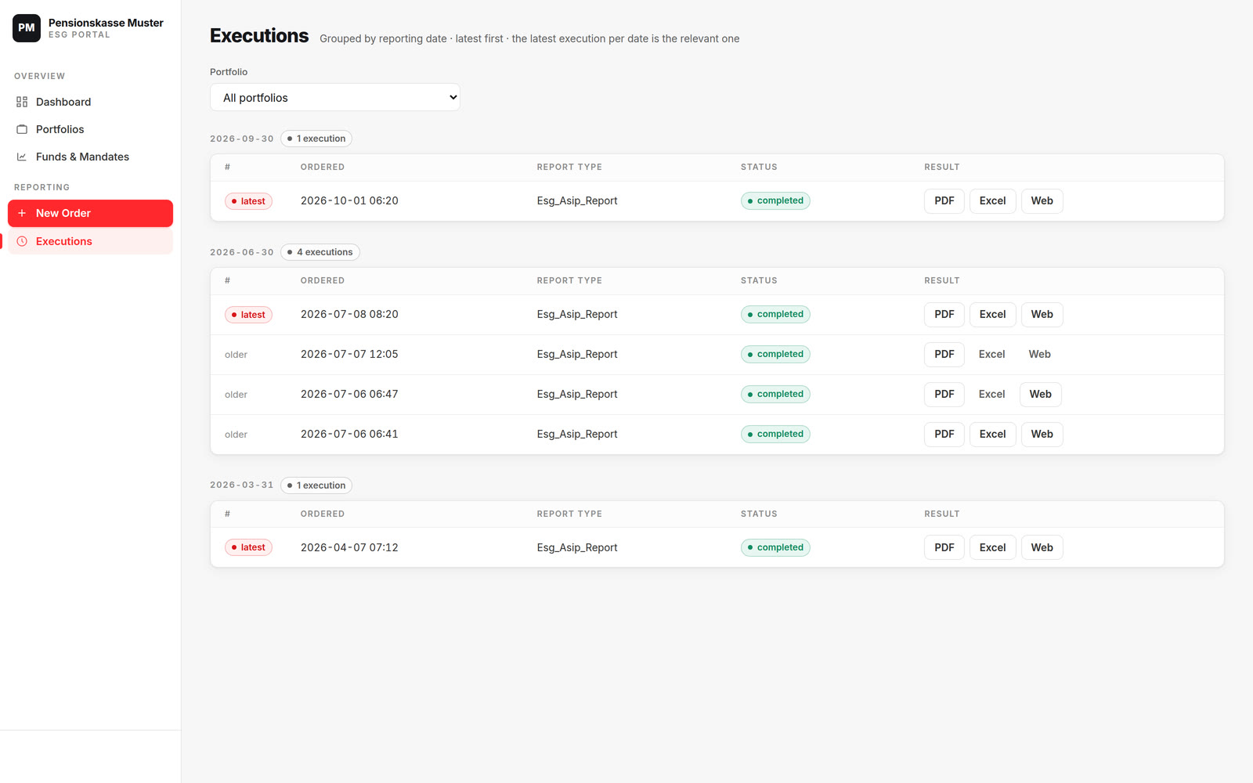
Task: Download Excel for 2026-04-07 07:12 execution
Action: (993, 548)
